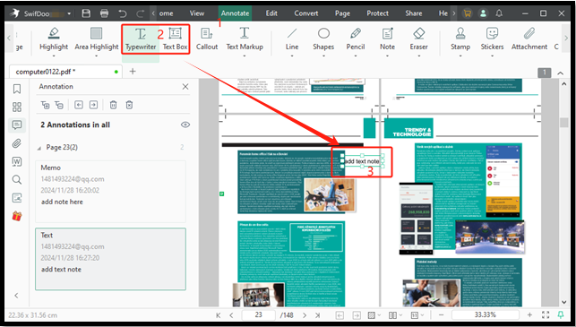Screen dimensions: 576x327
Task: Redo the last undone action
Action: (x=141, y=13)
